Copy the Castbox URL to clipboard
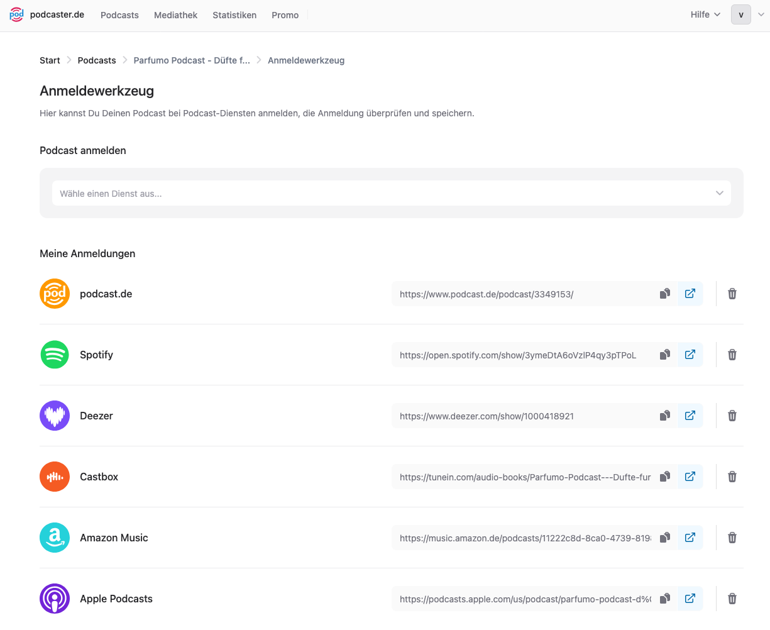 click(x=665, y=477)
